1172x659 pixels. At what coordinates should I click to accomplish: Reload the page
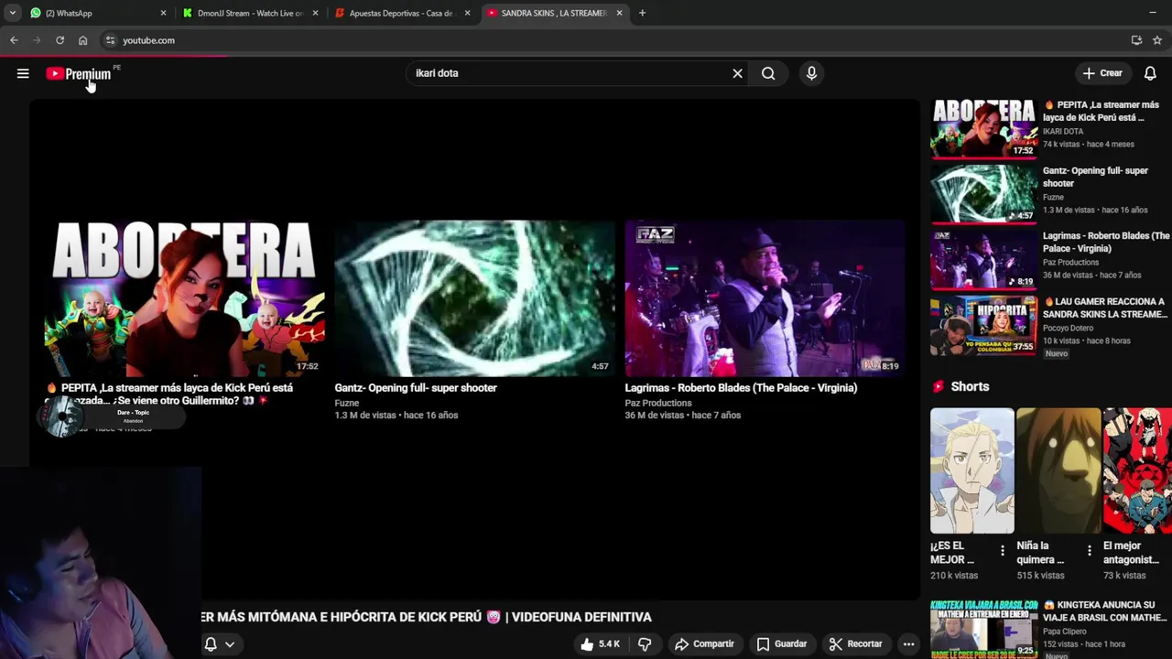[60, 40]
